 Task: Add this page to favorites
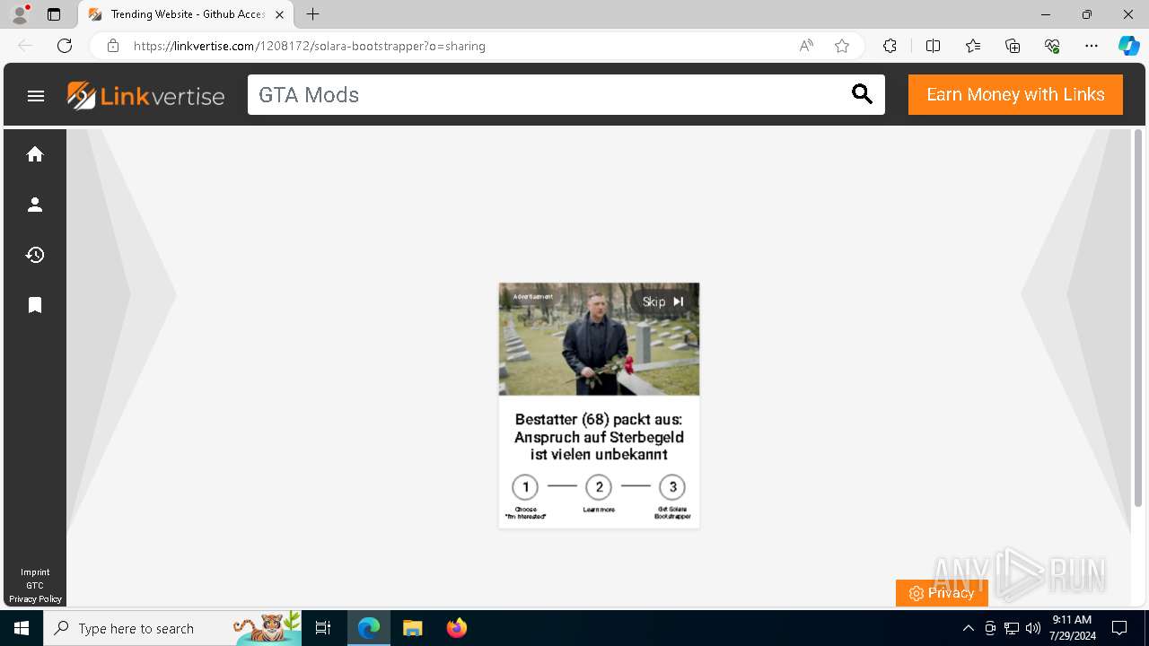click(x=842, y=46)
